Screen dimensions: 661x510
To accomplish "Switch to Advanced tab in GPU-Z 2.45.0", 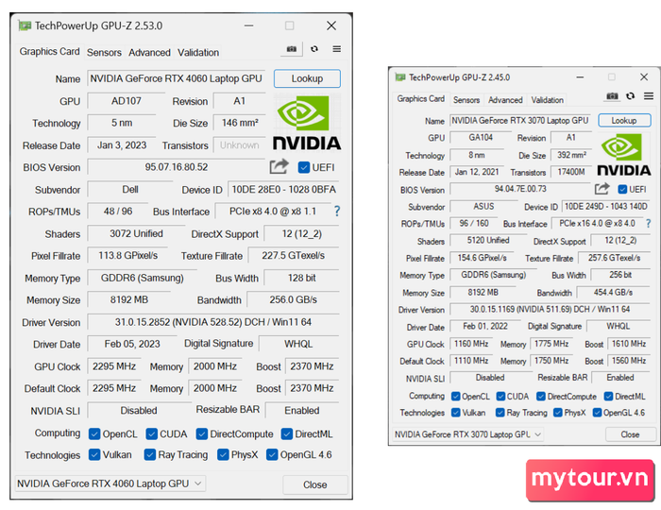I will pos(505,100).
